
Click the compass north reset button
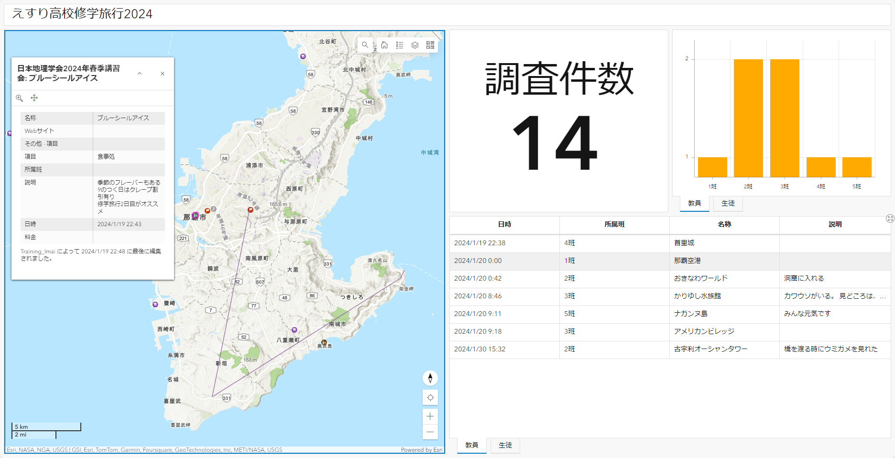pos(430,378)
